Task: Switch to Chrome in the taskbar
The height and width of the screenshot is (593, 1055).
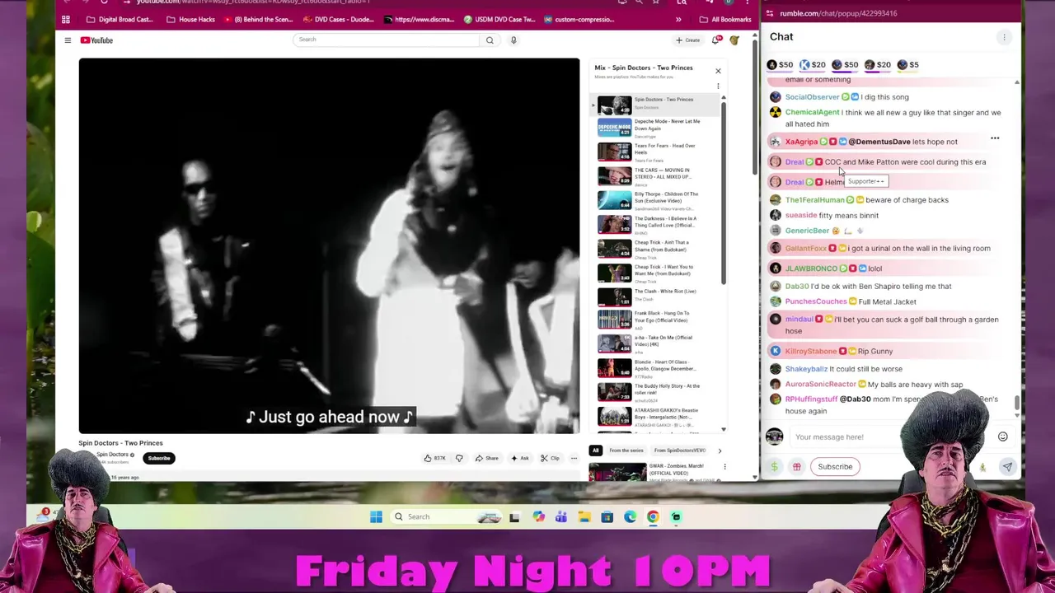Action: point(653,516)
